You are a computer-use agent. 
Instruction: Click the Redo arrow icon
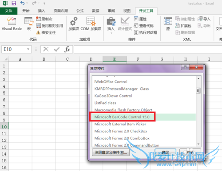tap(34, 3)
